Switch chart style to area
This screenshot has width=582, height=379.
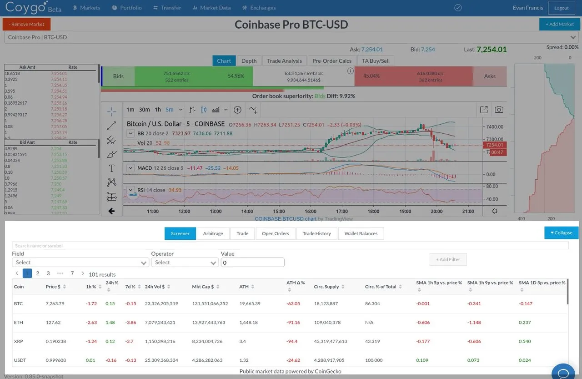216,110
